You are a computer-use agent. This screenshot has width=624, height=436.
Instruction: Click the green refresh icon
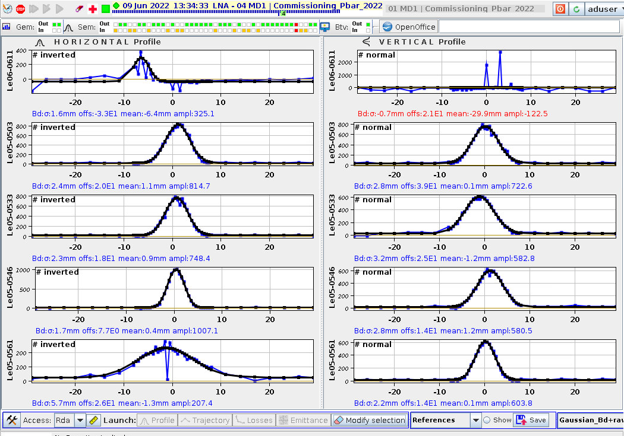coord(576,9)
